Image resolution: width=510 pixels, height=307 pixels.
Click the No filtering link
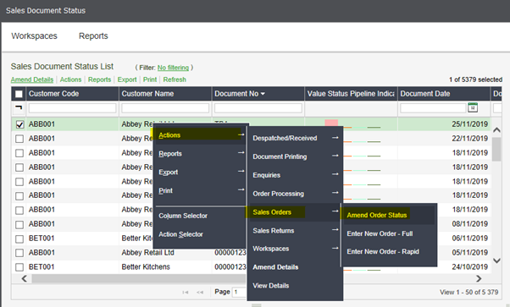coord(173,68)
